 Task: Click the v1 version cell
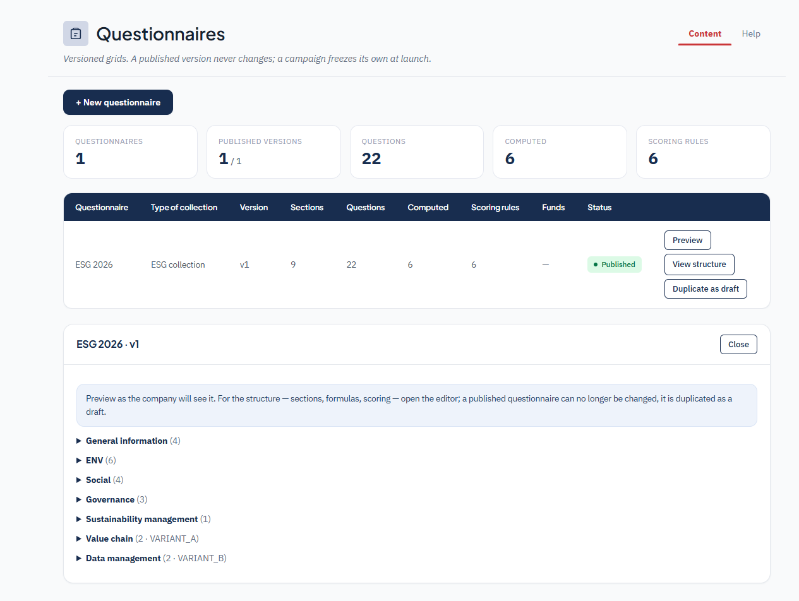tap(244, 265)
